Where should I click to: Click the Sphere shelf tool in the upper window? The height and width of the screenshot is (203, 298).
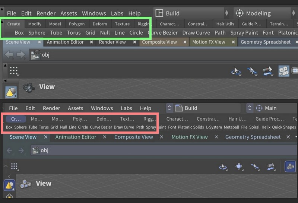coord(37,33)
